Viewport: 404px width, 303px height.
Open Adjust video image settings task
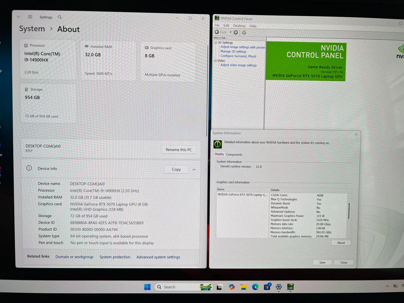238,65
